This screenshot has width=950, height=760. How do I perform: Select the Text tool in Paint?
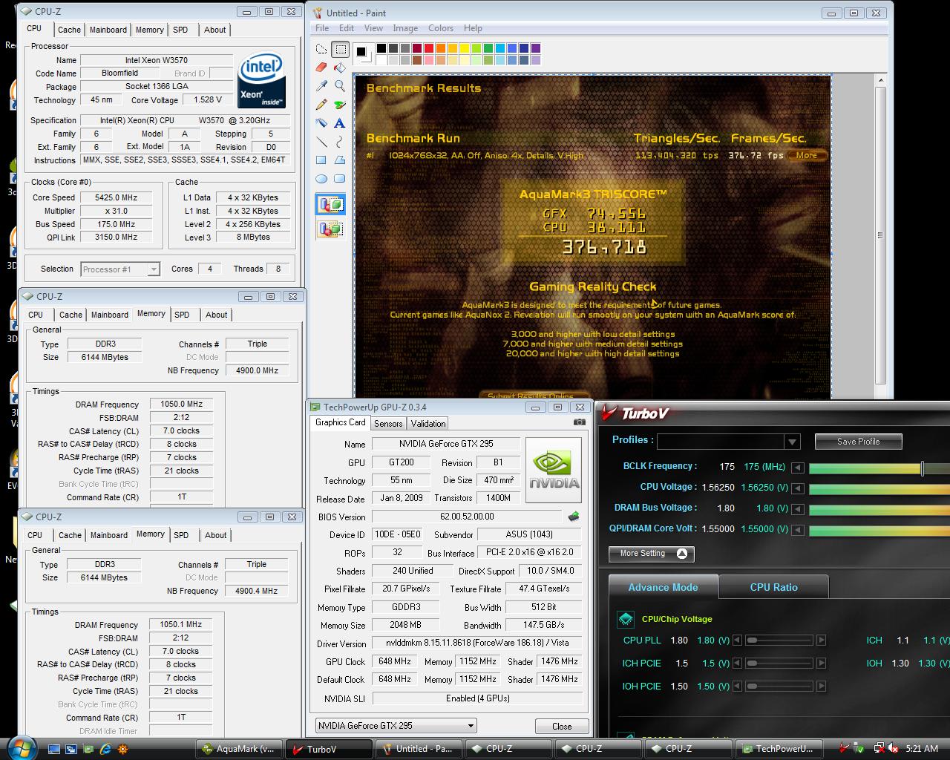pyautogui.click(x=340, y=123)
